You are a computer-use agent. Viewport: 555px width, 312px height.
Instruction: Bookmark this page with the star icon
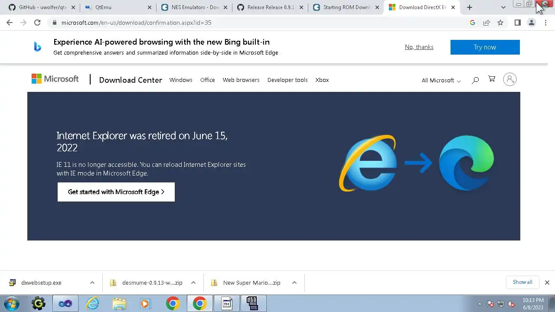[500, 23]
